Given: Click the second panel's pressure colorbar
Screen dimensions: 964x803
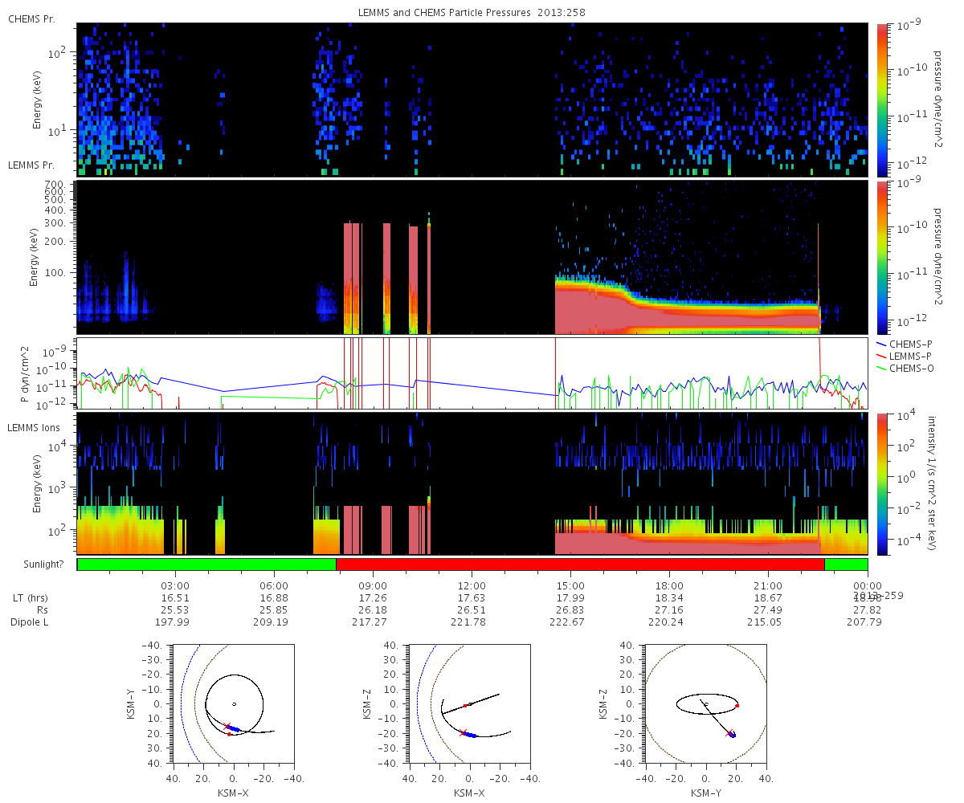Looking at the screenshot, I should click(881, 257).
